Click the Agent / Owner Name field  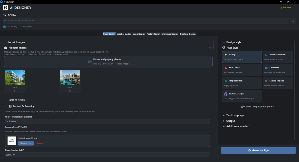107,121
